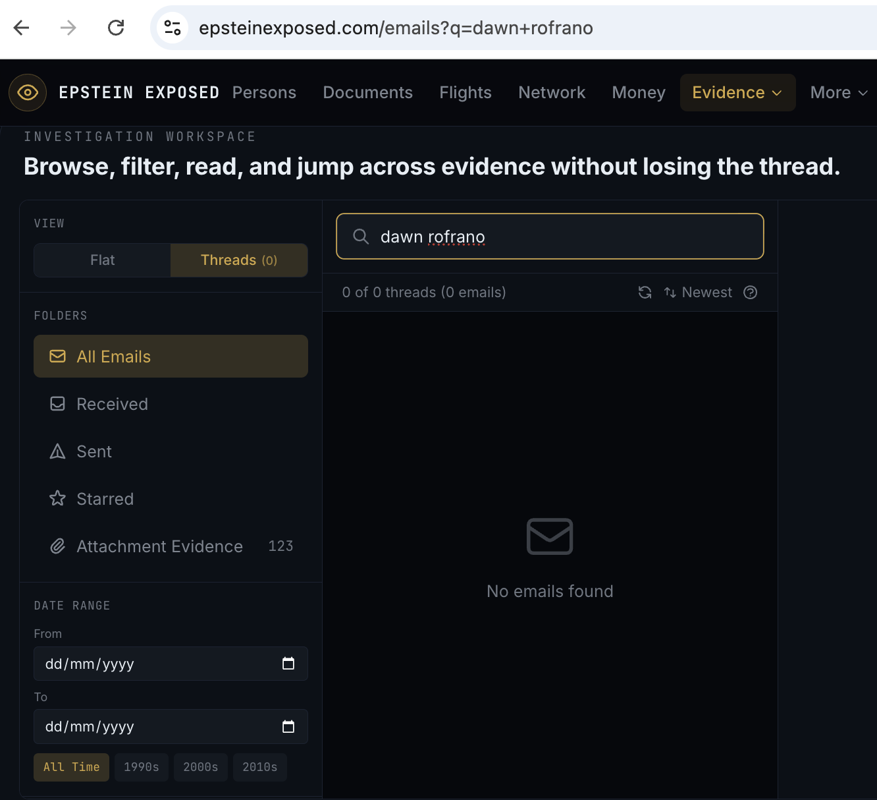Click the help question mark icon

tap(750, 293)
